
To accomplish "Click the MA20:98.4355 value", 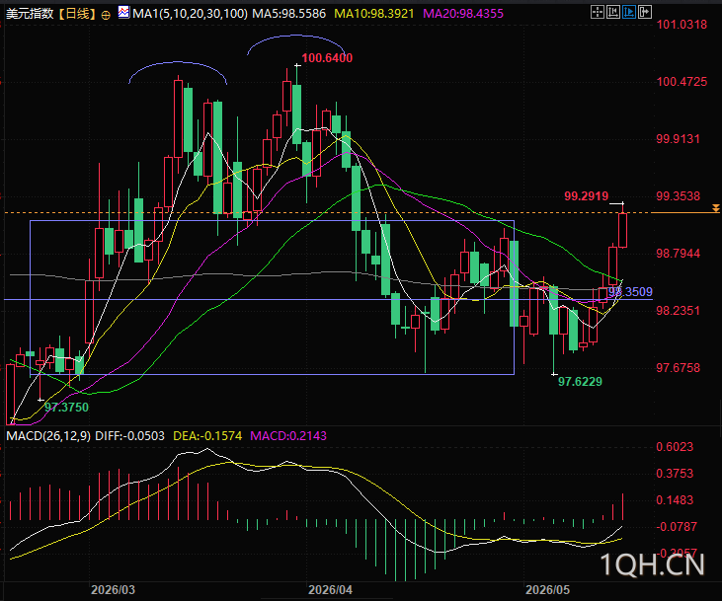I will pos(463,14).
